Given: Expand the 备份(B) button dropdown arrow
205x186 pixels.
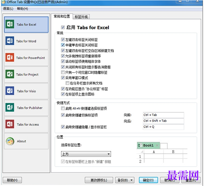Looking at the screenshot, I should tap(132, 180).
